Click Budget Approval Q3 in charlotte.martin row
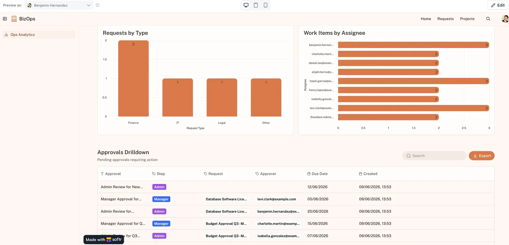This screenshot has height=245, width=509. (x=226, y=224)
